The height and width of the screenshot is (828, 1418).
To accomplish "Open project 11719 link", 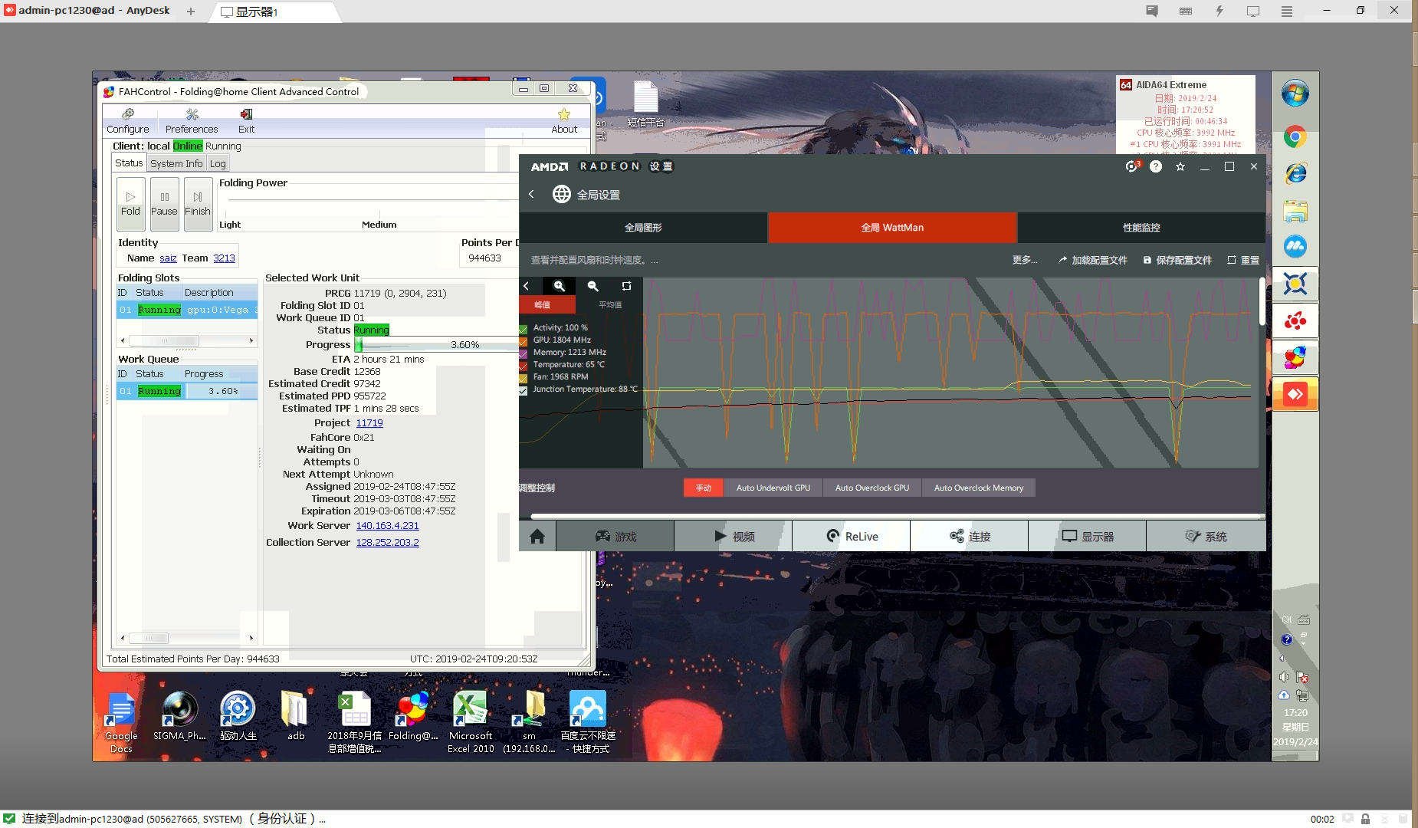I will click(369, 422).
